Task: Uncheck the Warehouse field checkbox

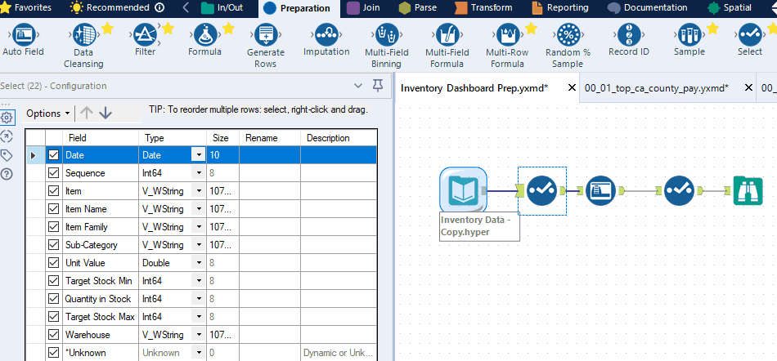Action: 53,335
